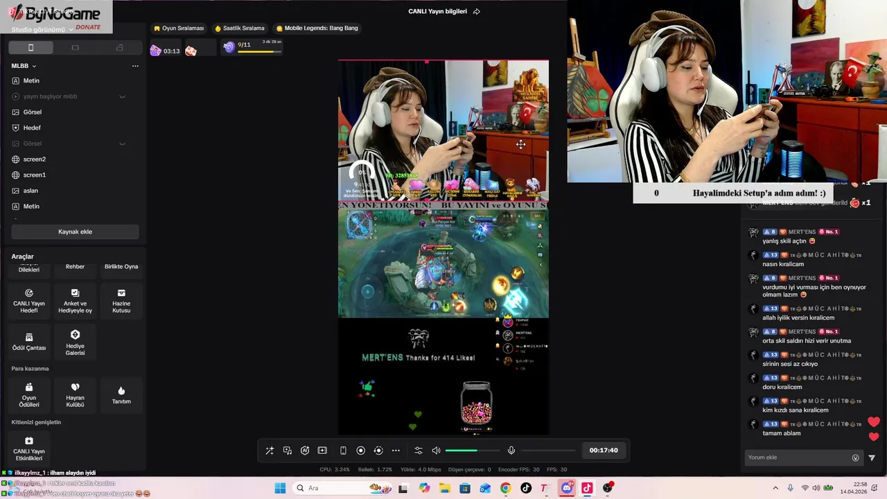
Task: Mute the microphone
Action: click(x=511, y=450)
